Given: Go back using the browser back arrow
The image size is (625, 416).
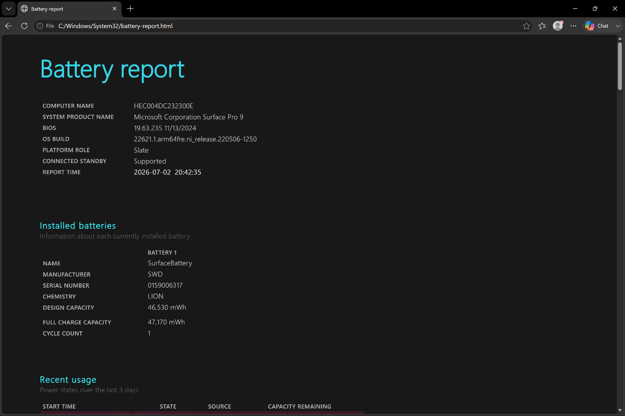Looking at the screenshot, I should click(x=9, y=26).
